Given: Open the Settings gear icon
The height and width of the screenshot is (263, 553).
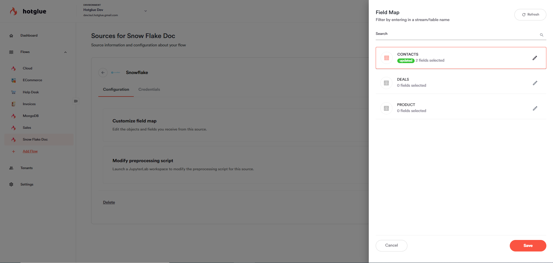Looking at the screenshot, I should click(11, 184).
